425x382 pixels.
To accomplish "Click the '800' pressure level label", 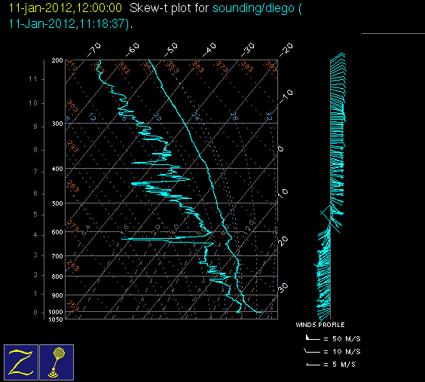I will pos(57,277).
